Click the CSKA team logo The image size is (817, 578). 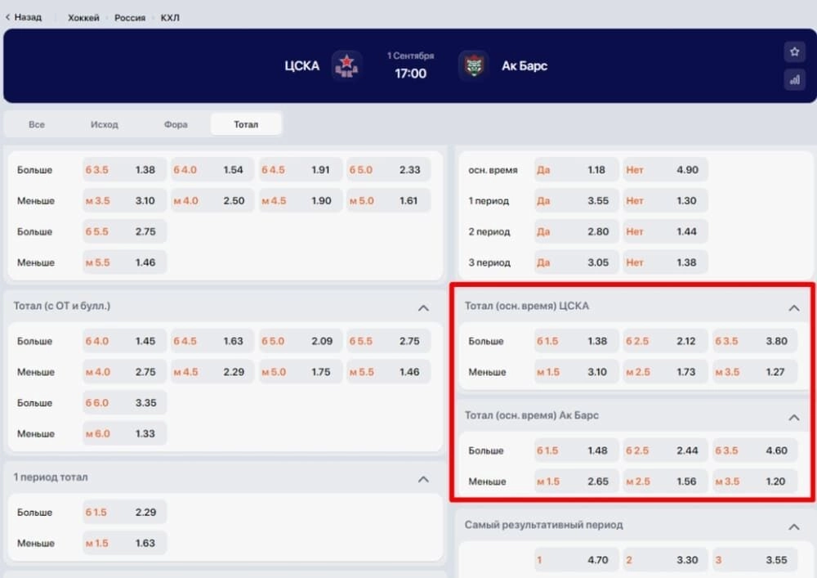pos(346,66)
